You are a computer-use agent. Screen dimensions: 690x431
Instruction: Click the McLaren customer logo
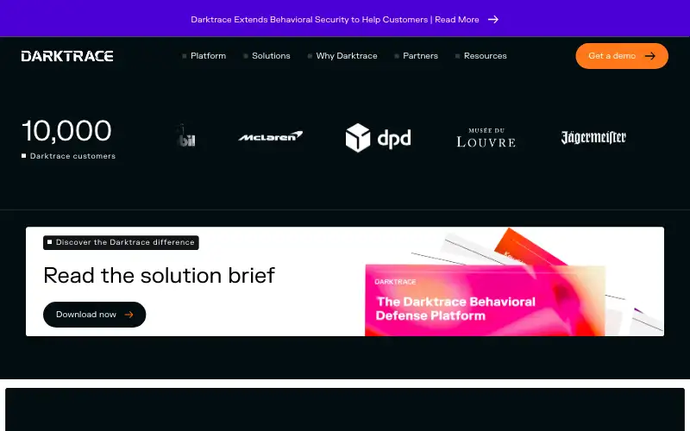click(270, 136)
